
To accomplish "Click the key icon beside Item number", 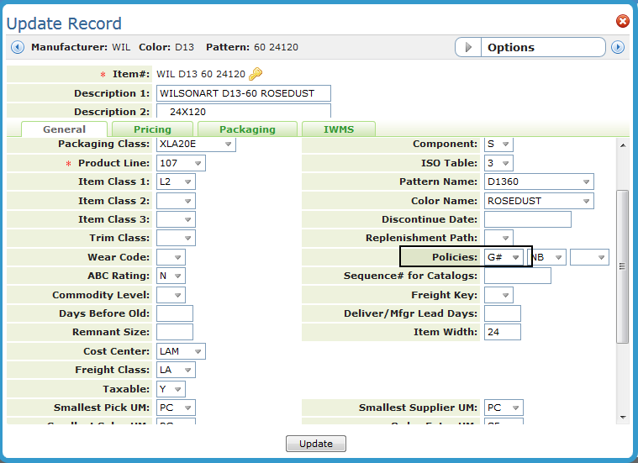I will coord(256,74).
